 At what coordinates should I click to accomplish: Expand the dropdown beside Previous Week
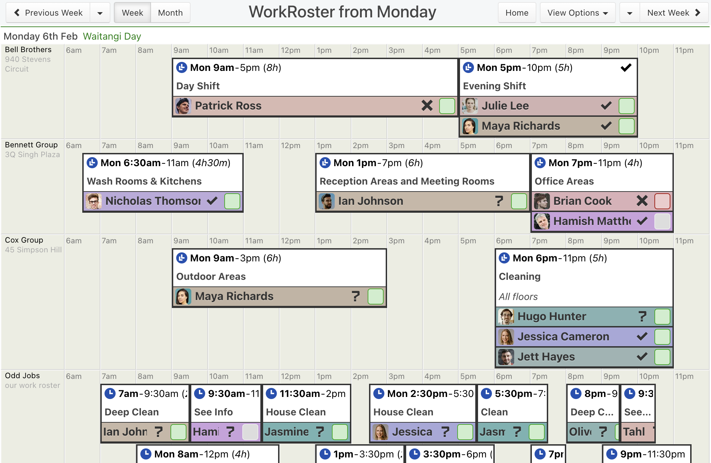point(100,13)
